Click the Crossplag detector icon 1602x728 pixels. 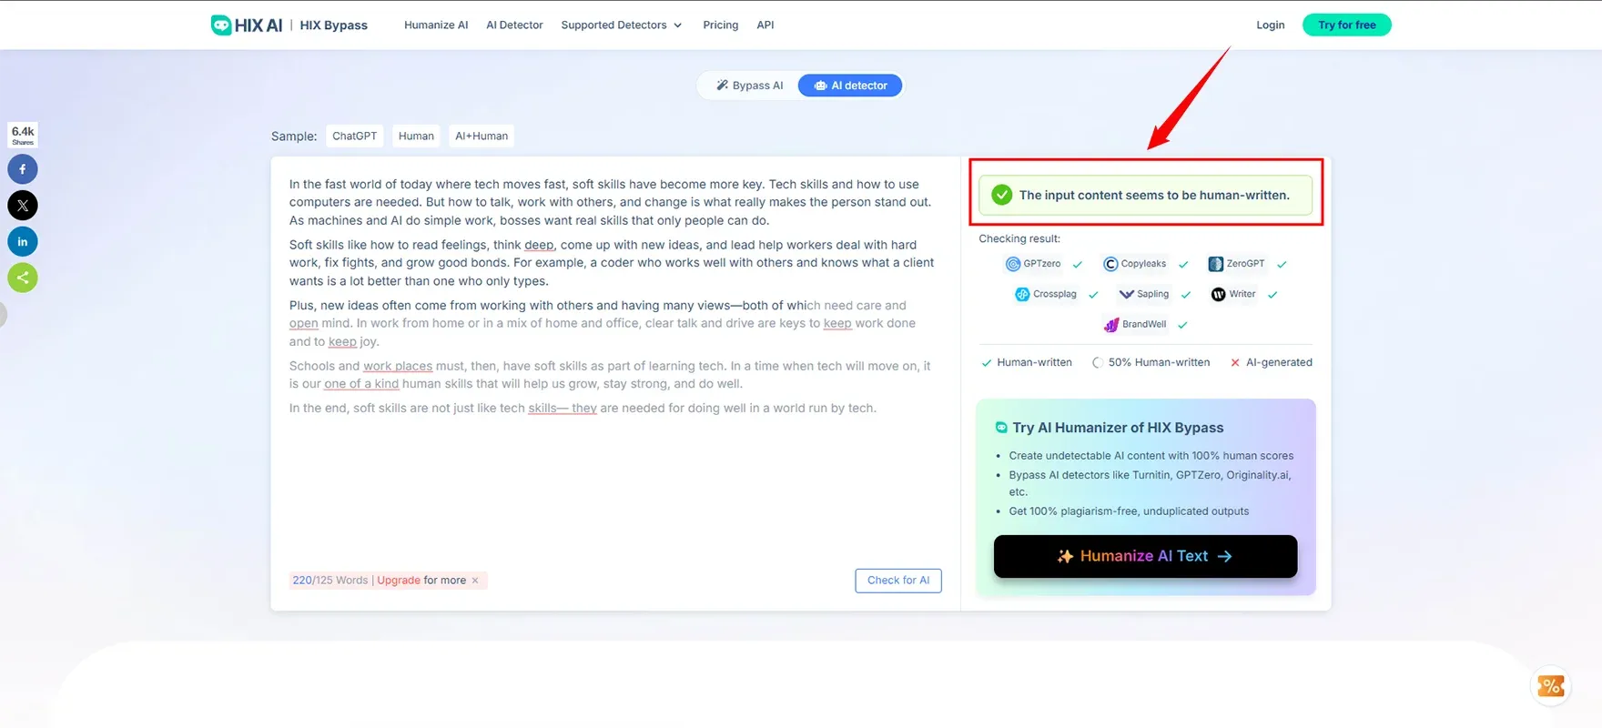(x=1022, y=294)
